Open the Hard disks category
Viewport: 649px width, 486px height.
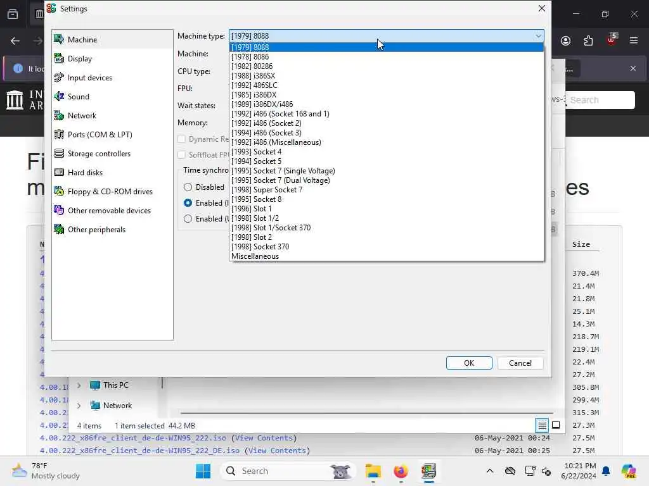(x=112, y=173)
